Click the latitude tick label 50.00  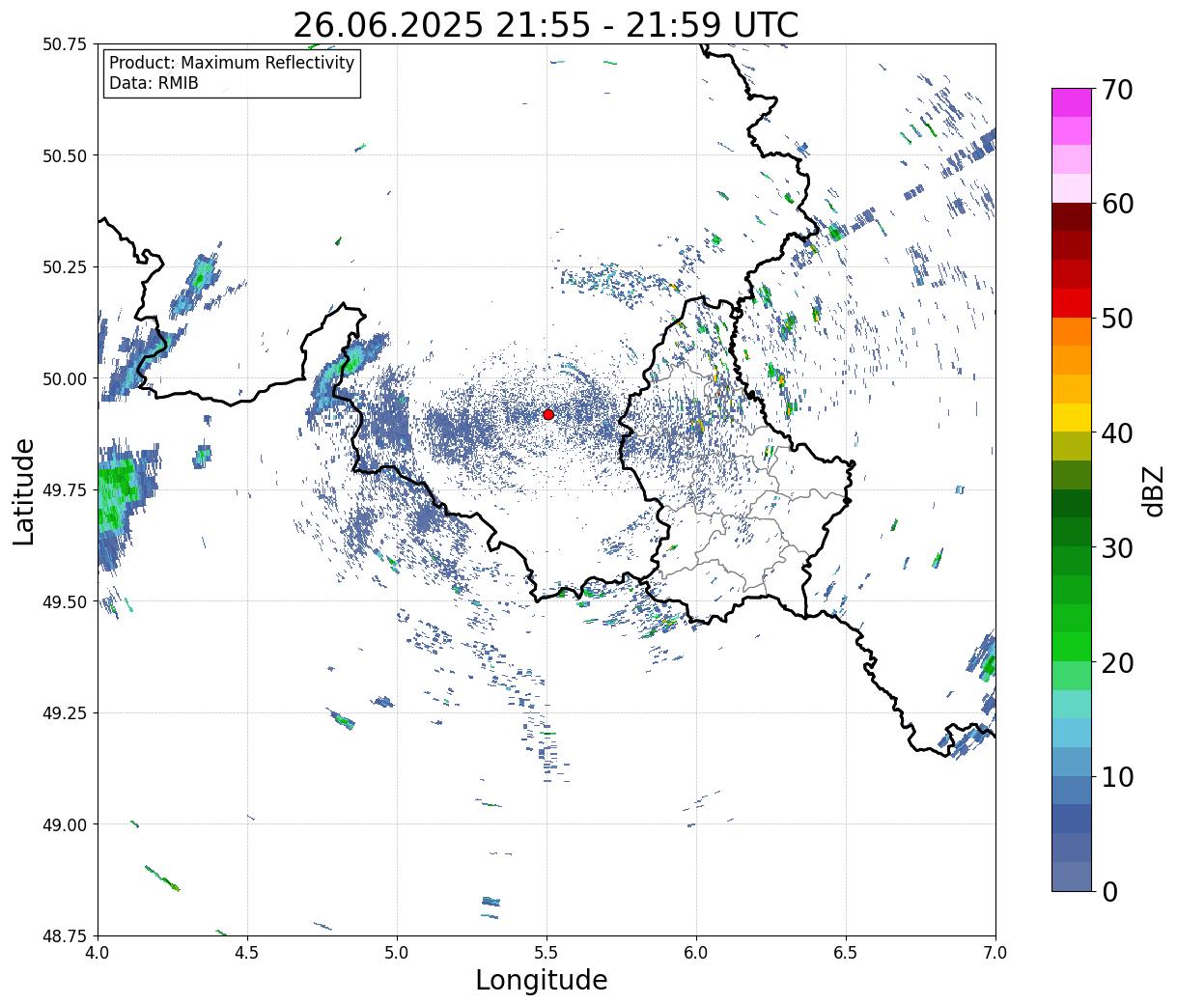pyautogui.click(x=65, y=378)
